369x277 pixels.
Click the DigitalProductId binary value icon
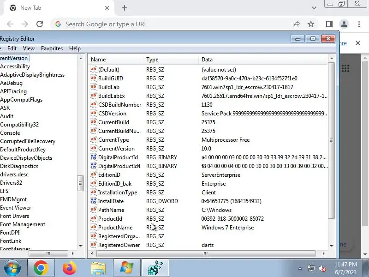tap(94, 157)
